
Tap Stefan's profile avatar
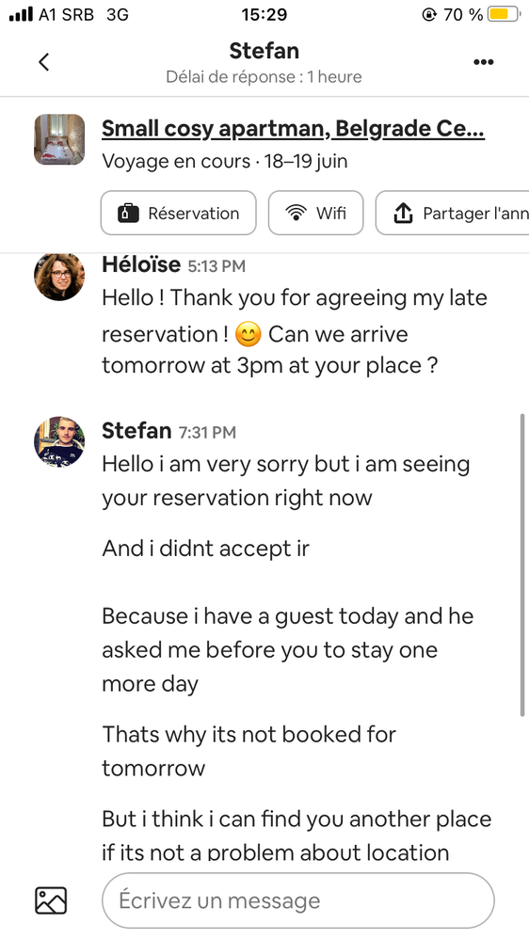click(59, 442)
